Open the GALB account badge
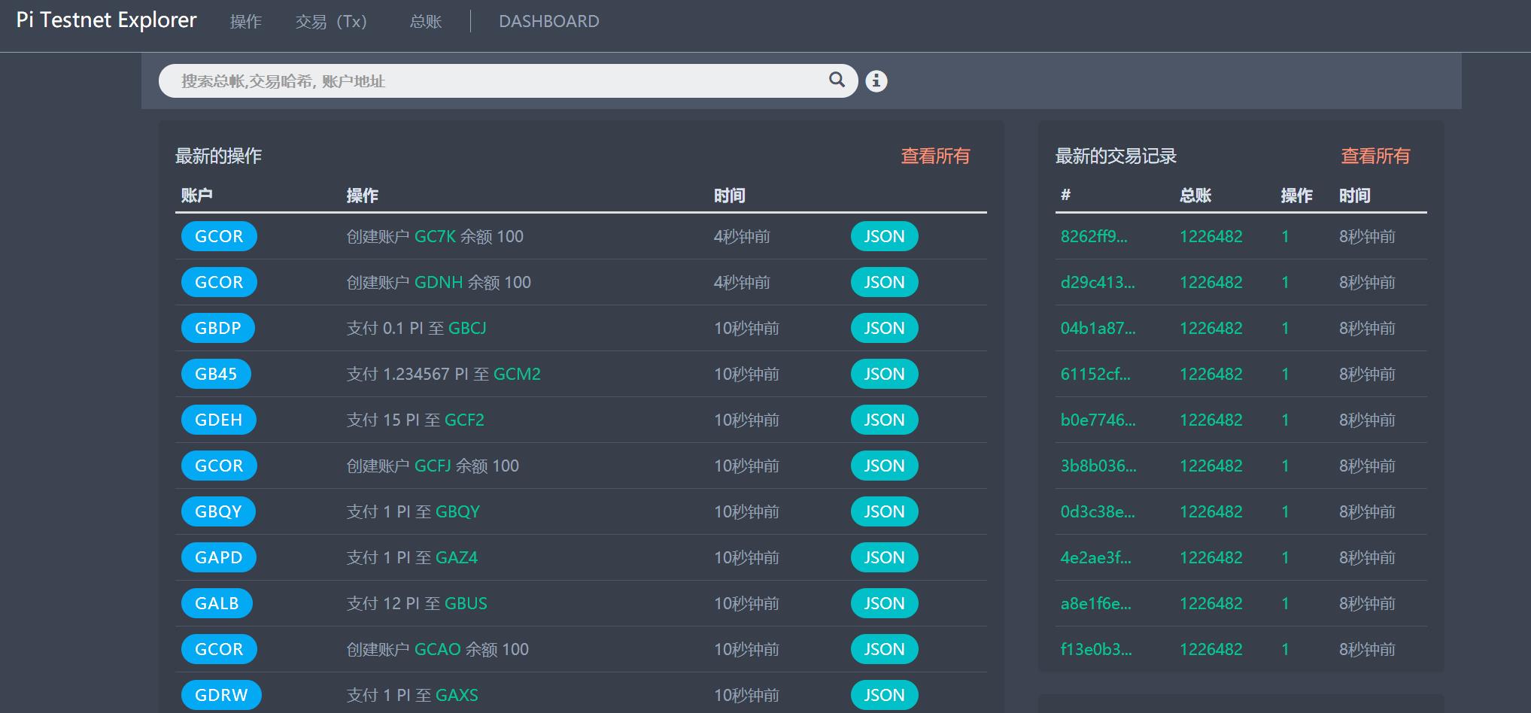Viewport: 1531px width, 713px height. coord(217,603)
